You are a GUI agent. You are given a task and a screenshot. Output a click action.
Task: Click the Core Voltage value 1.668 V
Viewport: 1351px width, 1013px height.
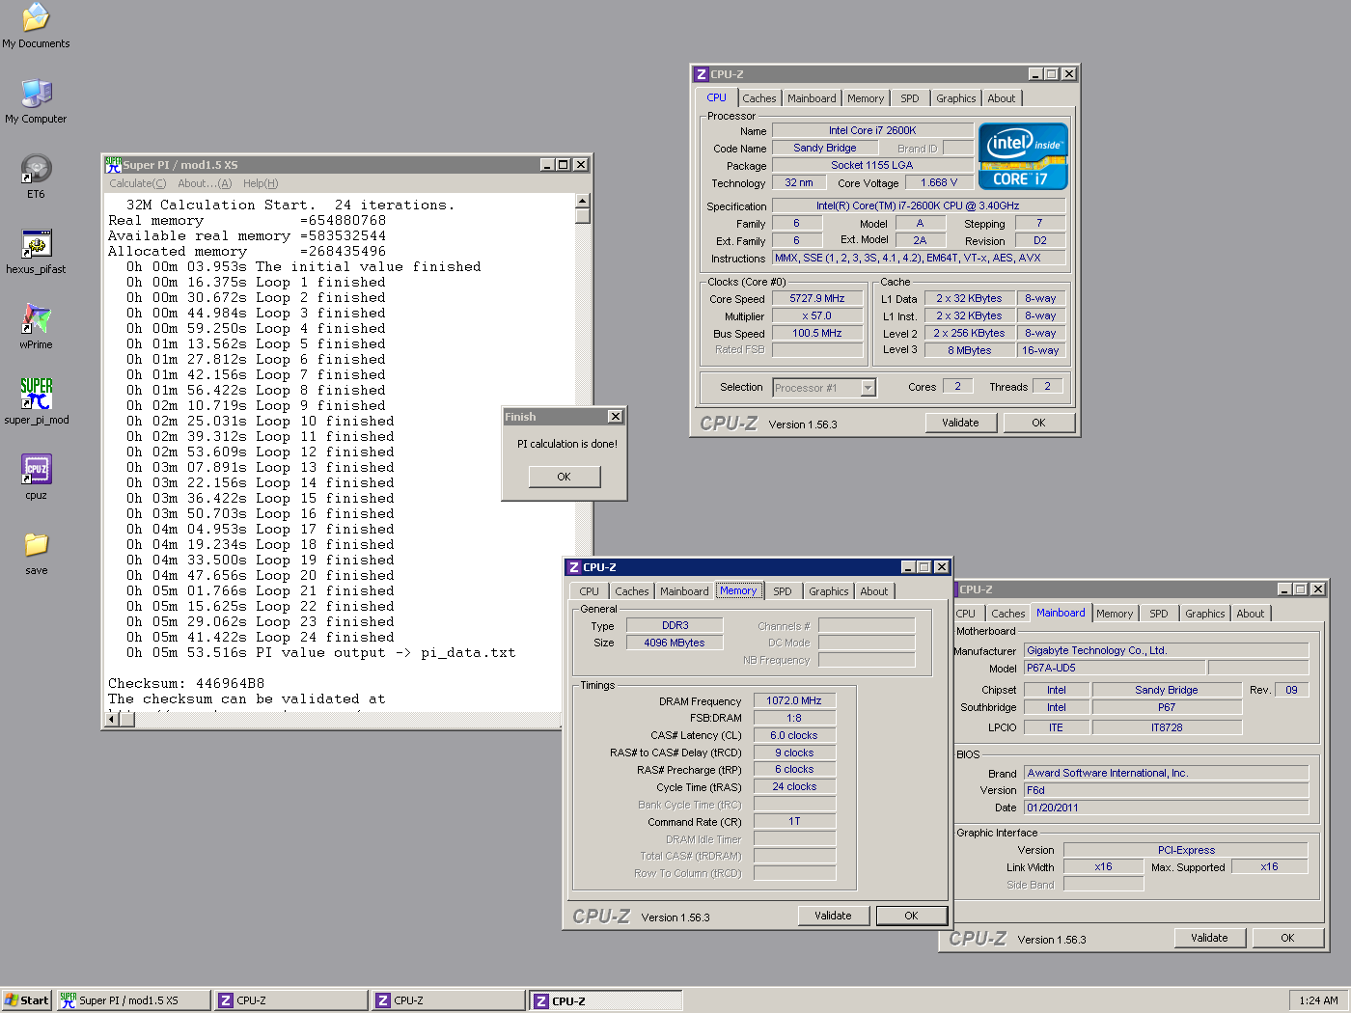pyautogui.click(x=939, y=182)
